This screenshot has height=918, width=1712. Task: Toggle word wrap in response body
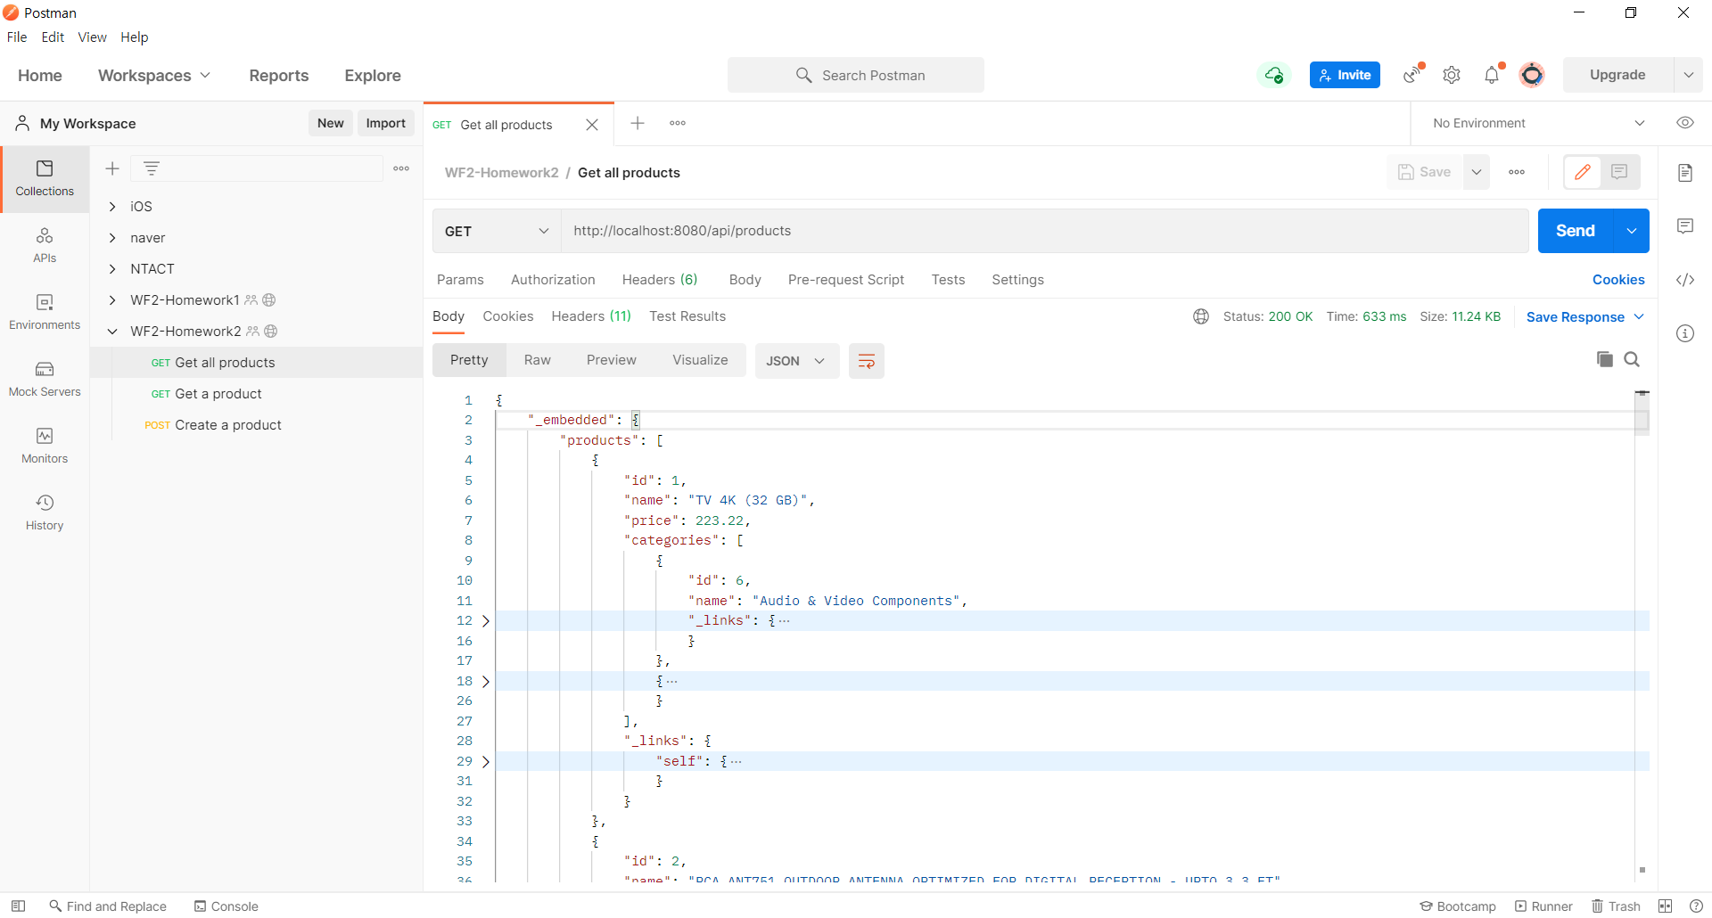(x=866, y=361)
